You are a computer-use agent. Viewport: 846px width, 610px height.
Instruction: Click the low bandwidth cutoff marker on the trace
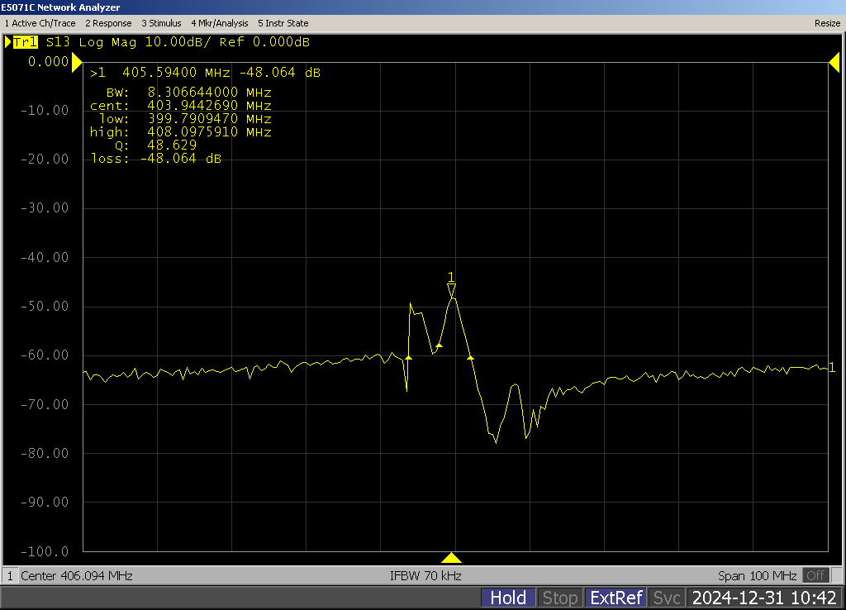tap(408, 357)
